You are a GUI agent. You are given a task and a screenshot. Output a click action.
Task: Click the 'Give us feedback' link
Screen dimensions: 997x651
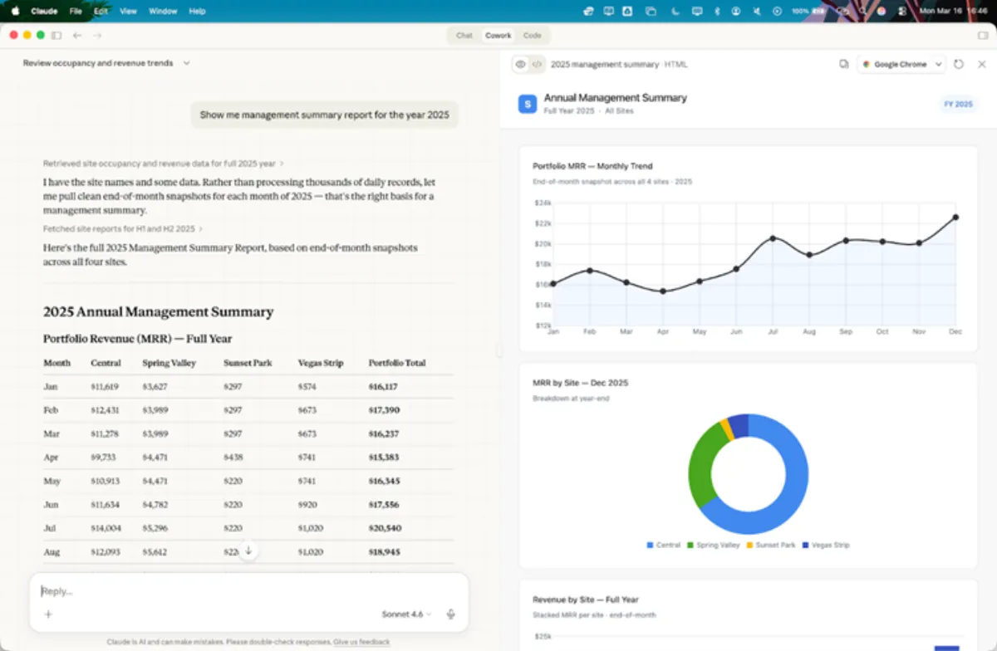pos(361,642)
